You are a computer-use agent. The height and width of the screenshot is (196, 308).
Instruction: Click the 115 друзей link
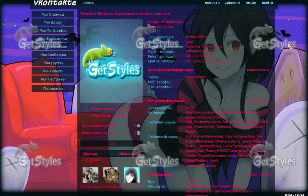[92, 160]
